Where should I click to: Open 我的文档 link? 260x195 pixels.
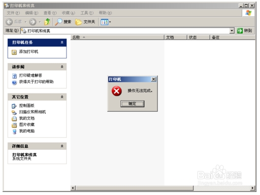[27, 118]
